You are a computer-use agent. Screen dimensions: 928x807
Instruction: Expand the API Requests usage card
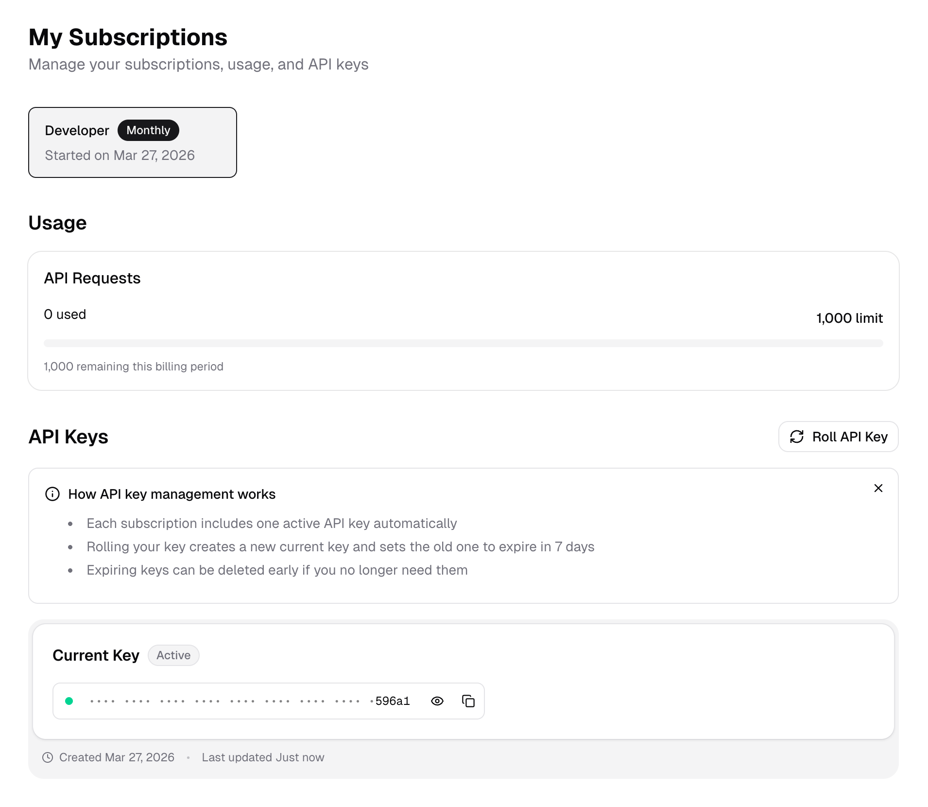[x=464, y=321]
